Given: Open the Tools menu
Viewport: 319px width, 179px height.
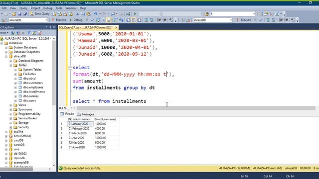Looking at the screenshot, I should click(x=59, y=8).
